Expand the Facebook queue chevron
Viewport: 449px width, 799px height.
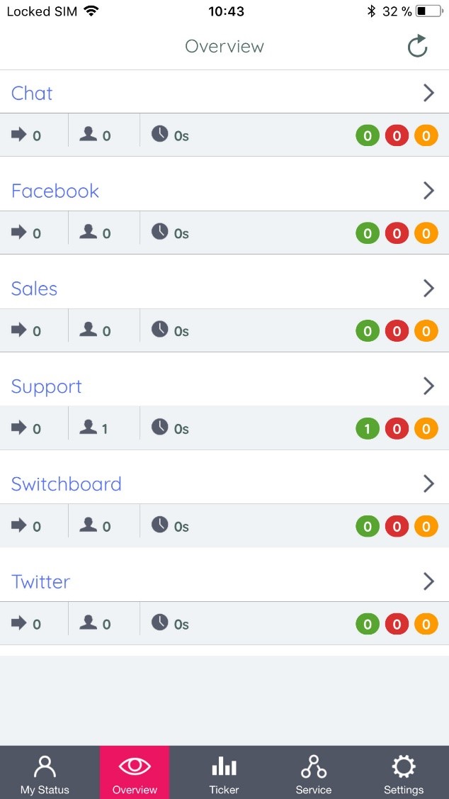pyautogui.click(x=428, y=191)
